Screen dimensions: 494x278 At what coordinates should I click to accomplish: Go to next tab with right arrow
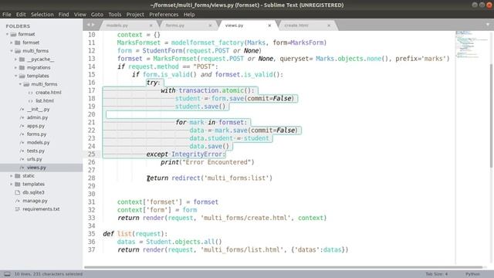coord(93,25)
